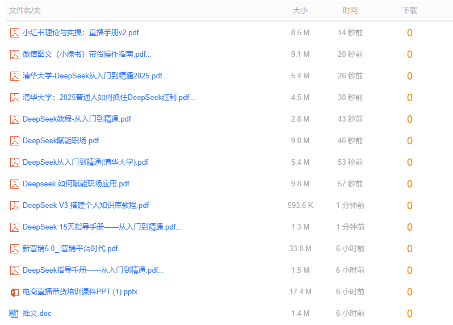Click PDF icon beside 小红书理论与实操 file
The height and width of the screenshot is (325, 453).
click(x=14, y=33)
